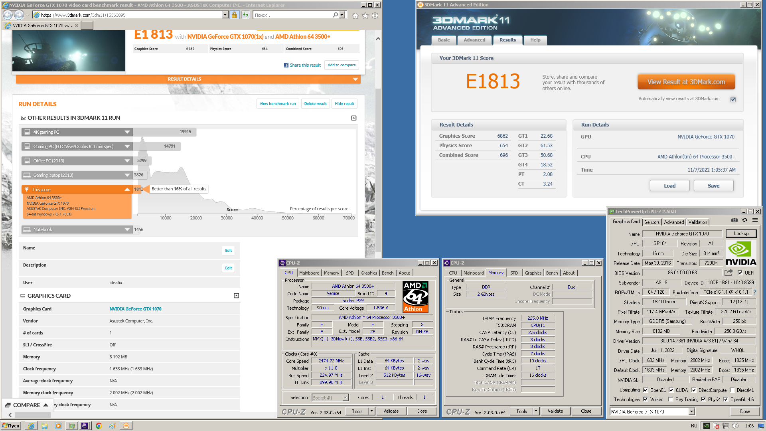Toggle automatically view results at 3DMark.com
The image size is (766, 431).
pos(733,99)
